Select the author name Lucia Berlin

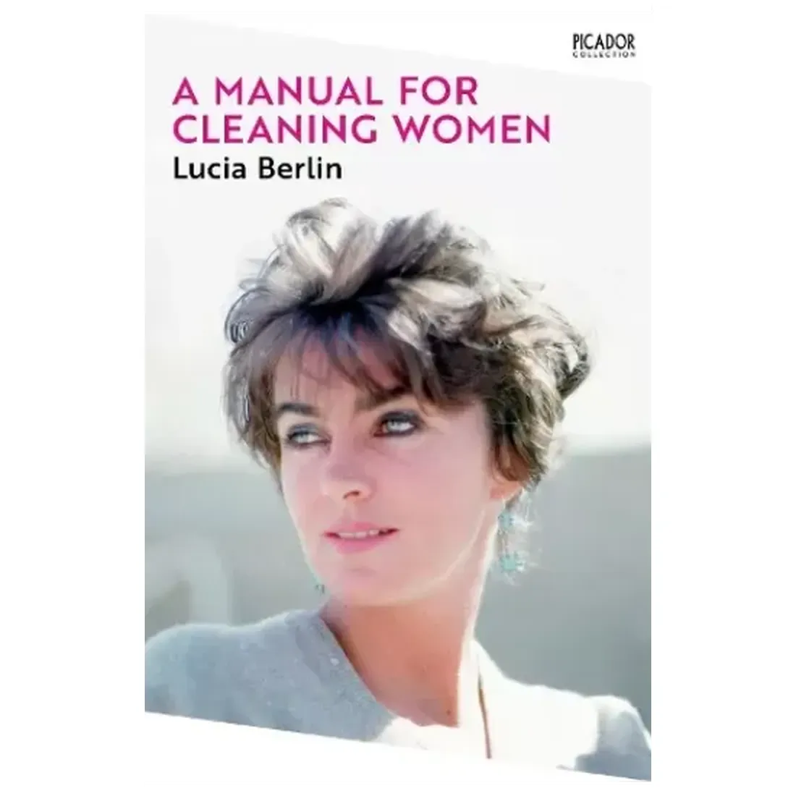coord(258,168)
